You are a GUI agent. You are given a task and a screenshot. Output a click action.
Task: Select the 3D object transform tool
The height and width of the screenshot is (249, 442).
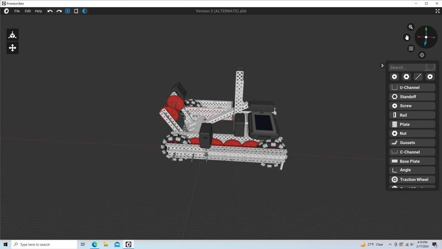point(12,35)
